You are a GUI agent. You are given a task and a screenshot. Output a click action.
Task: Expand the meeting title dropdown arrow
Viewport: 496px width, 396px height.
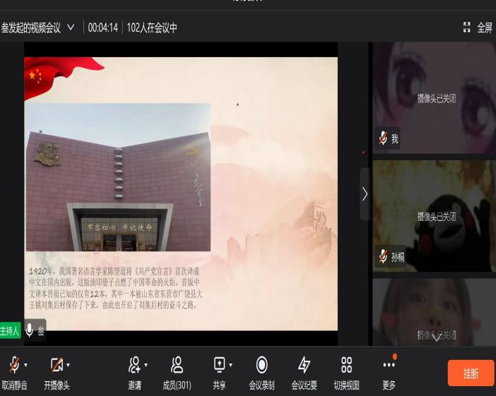(x=70, y=28)
